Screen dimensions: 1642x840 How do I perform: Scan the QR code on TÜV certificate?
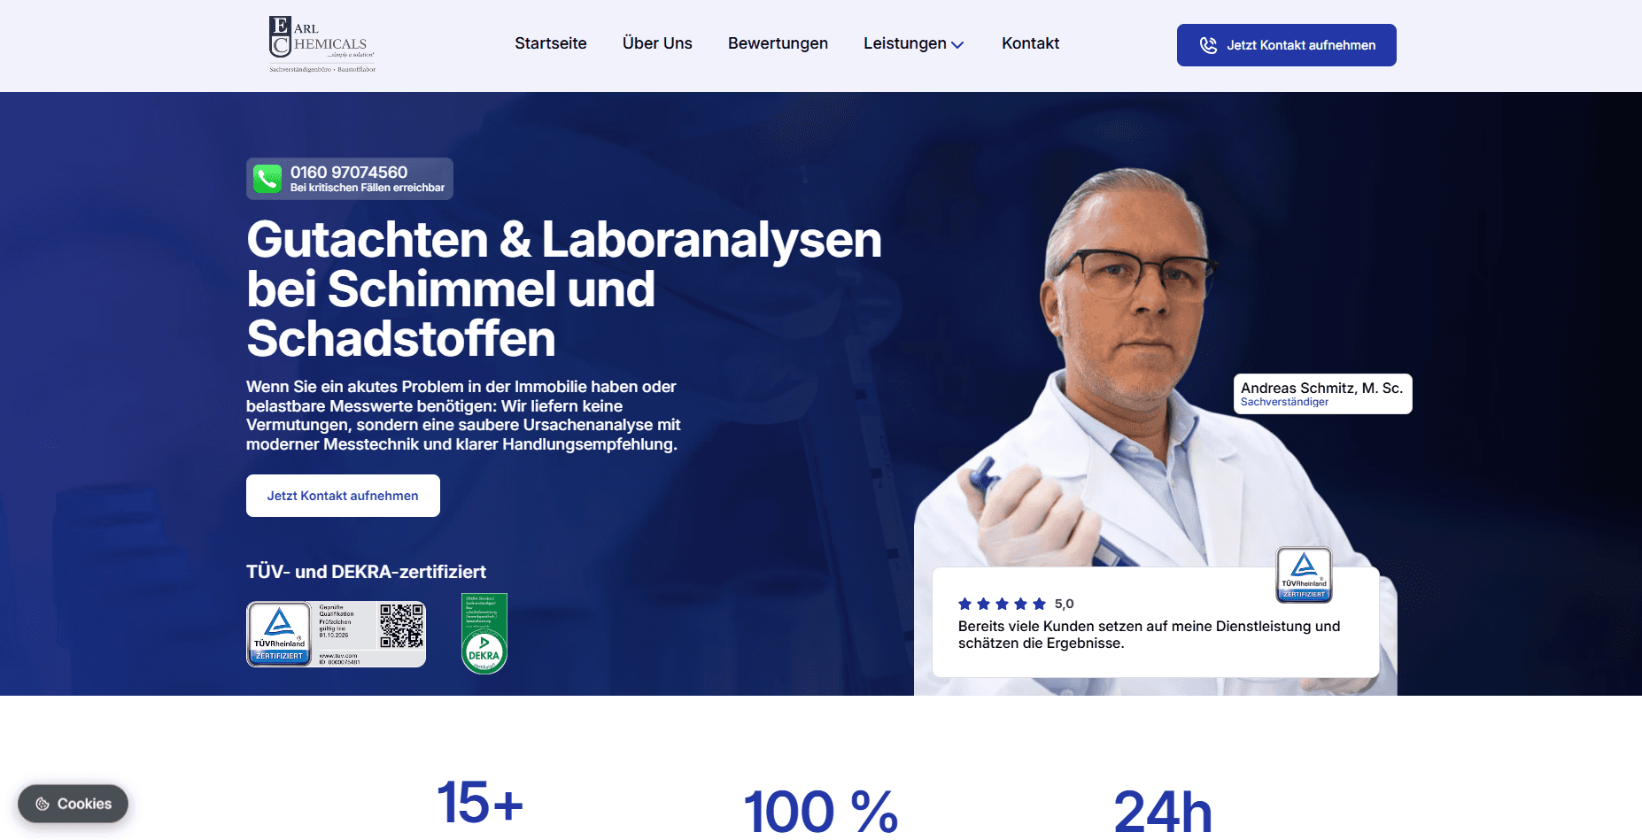pos(402,626)
